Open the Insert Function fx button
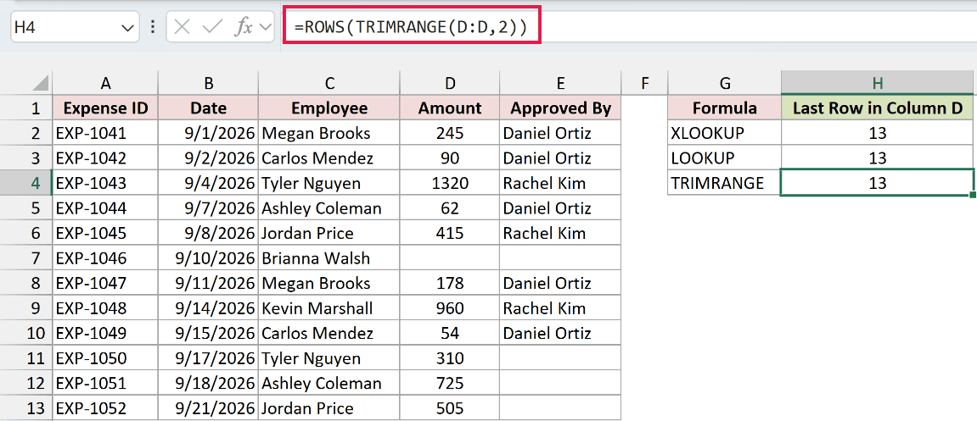 point(243,27)
